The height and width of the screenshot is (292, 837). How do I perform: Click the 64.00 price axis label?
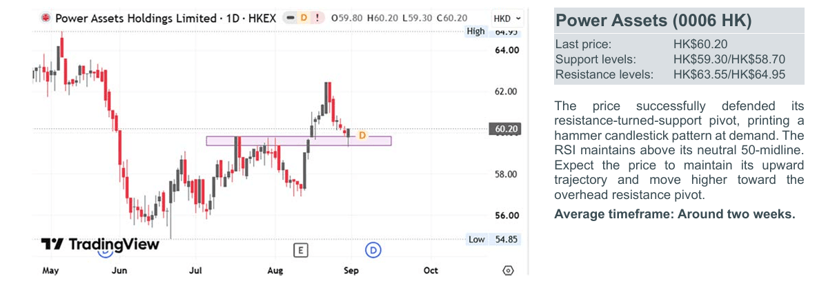coord(507,50)
